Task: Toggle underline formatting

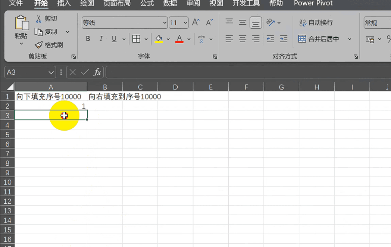Action: click(114, 39)
